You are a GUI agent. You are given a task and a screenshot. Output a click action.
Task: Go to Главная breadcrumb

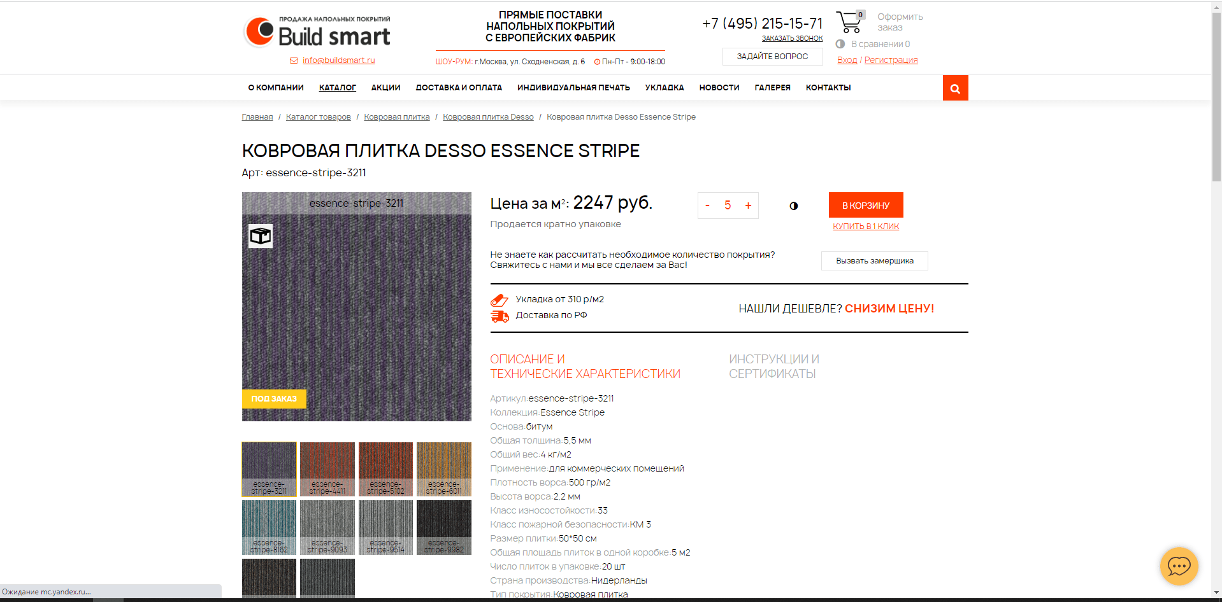[257, 117]
